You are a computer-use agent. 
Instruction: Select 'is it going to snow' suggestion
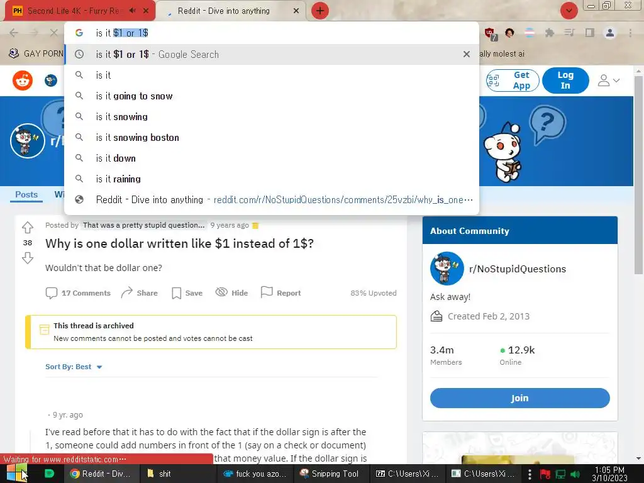pos(272,96)
